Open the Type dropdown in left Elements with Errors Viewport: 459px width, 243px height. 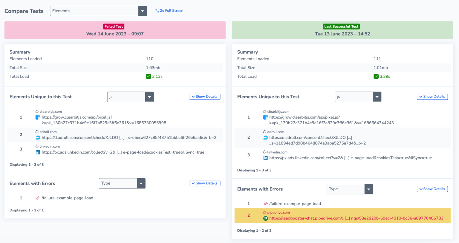pos(141,183)
